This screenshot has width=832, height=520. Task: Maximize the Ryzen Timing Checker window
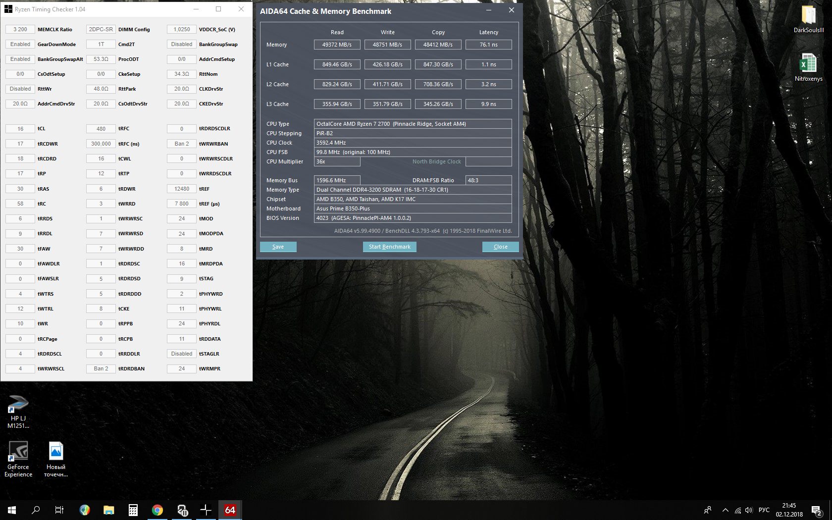(x=218, y=9)
